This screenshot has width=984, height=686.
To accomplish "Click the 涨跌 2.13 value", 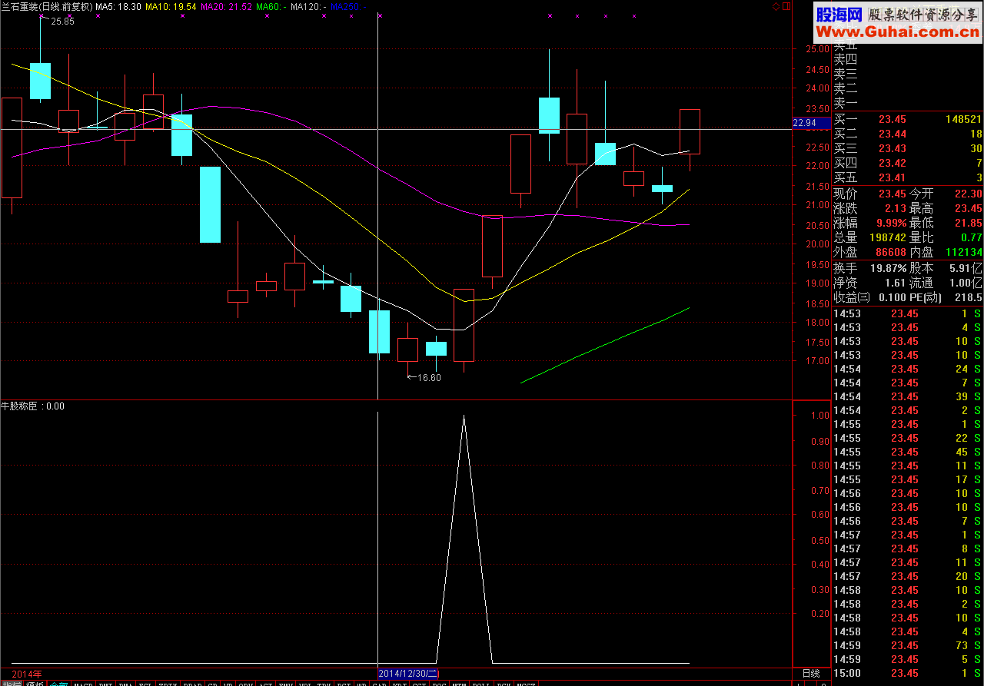I will point(895,208).
